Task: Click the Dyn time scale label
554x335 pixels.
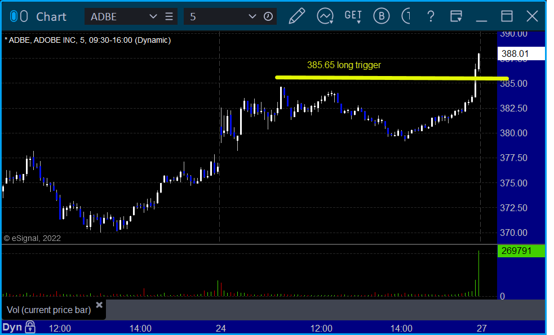Action: pyautogui.click(x=12, y=327)
